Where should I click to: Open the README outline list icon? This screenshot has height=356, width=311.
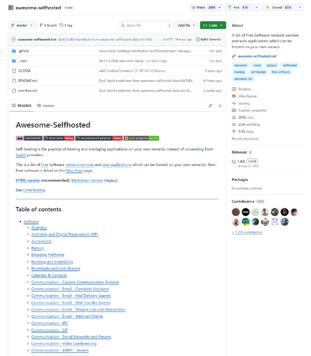(x=220, y=105)
